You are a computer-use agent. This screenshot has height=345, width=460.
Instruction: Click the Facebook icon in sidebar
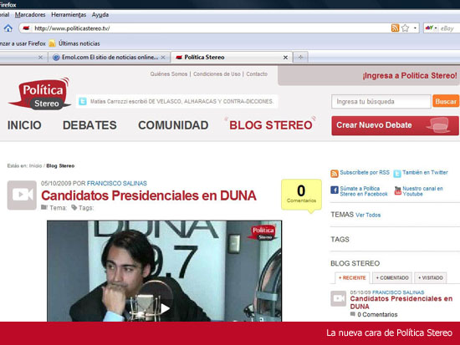pyautogui.click(x=335, y=190)
